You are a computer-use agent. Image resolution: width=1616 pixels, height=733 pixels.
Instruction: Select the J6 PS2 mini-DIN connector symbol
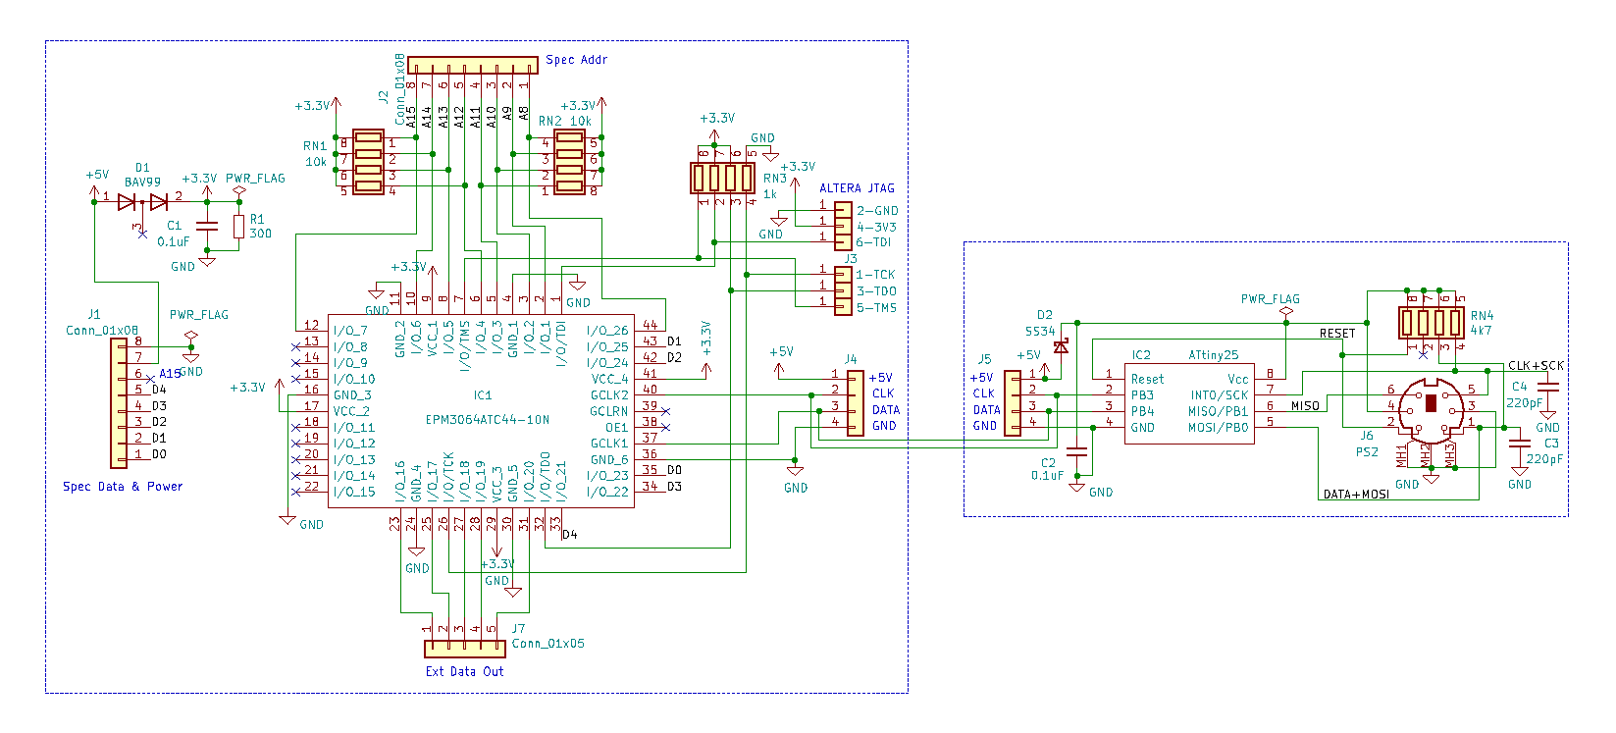1431,409
